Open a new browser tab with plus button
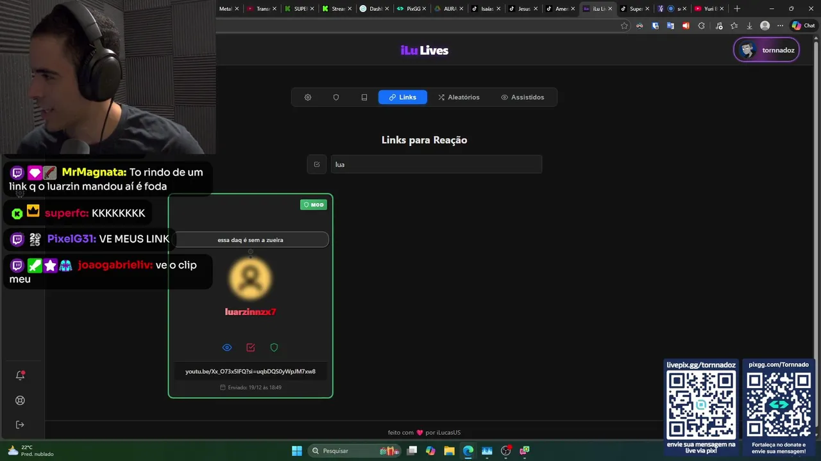The image size is (821, 461). tap(737, 9)
